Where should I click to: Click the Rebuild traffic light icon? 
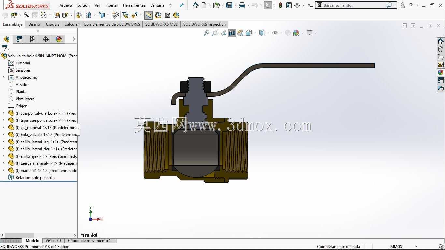(280, 5)
